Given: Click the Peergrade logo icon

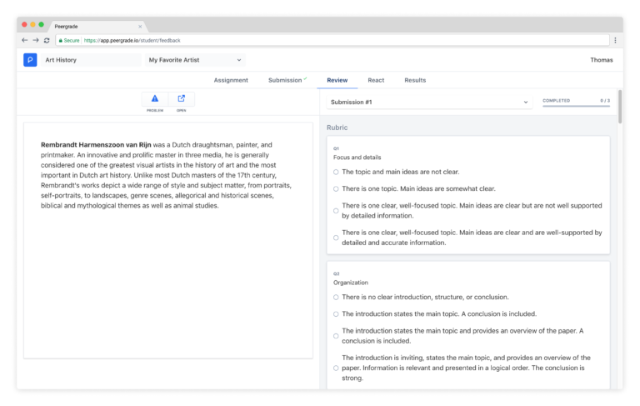Looking at the screenshot, I should pyautogui.click(x=30, y=60).
